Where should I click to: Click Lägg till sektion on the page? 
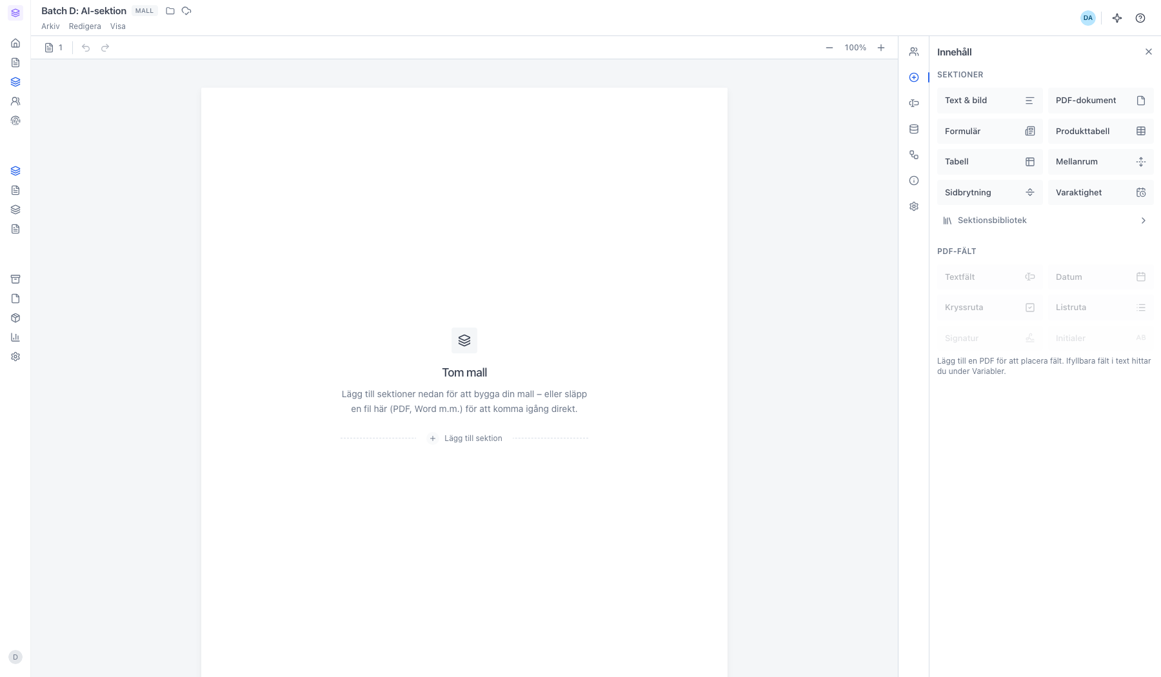(x=465, y=438)
